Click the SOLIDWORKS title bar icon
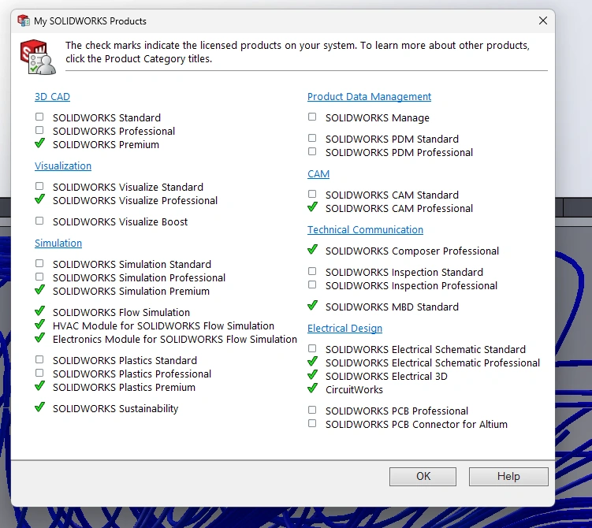The image size is (592, 528). [24, 20]
